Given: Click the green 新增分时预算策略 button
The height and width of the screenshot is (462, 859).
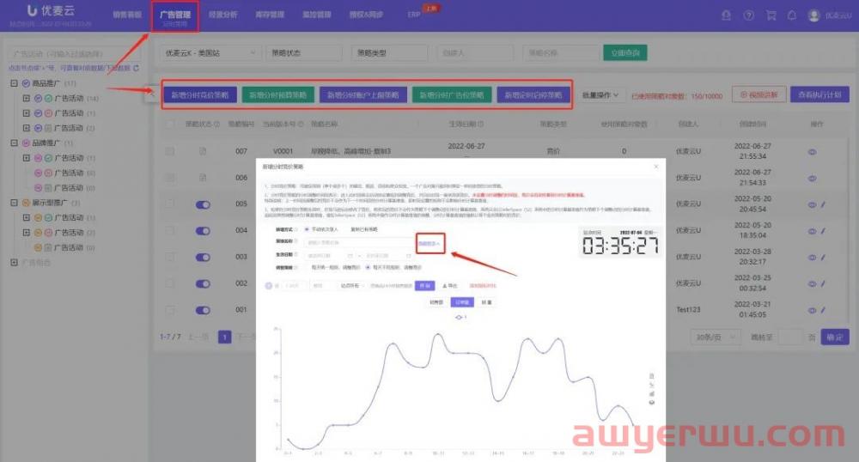Looking at the screenshot, I should (278, 95).
